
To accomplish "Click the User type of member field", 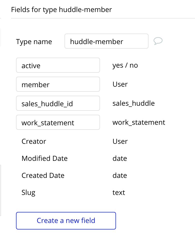I will tap(120, 84).
